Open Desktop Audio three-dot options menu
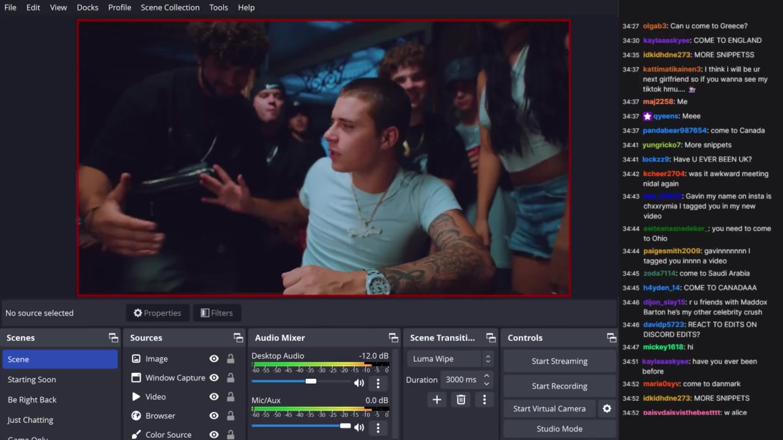The height and width of the screenshot is (440, 783). pyautogui.click(x=378, y=383)
